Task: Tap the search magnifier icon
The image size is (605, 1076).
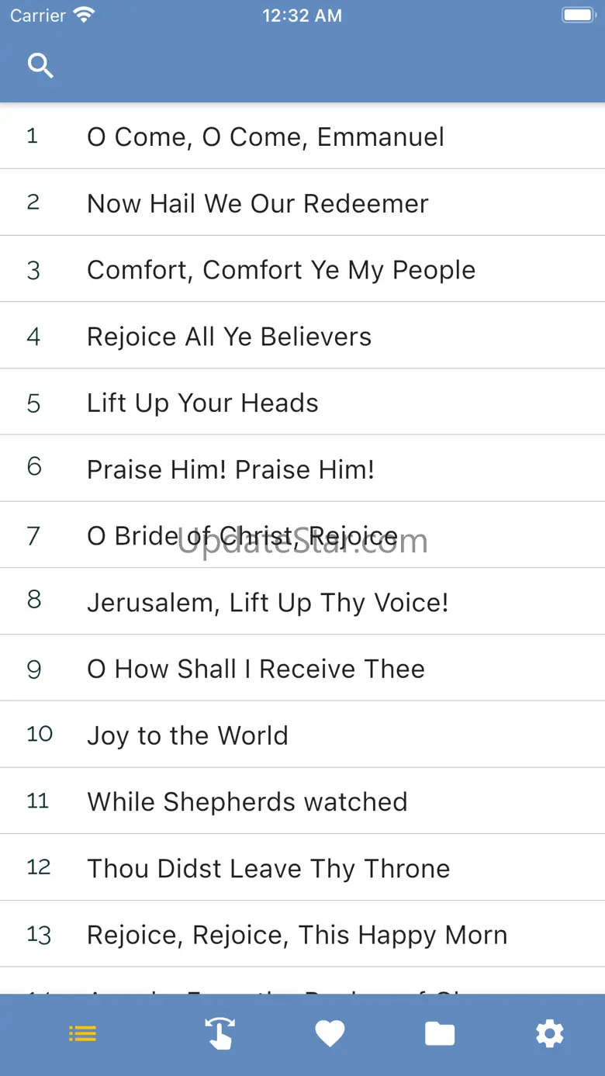Action: pyautogui.click(x=40, y=66)
